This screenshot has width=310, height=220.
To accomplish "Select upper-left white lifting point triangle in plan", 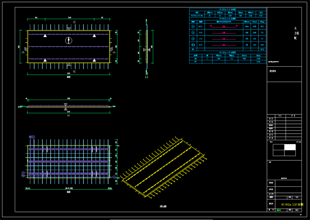I will point(45,36).
